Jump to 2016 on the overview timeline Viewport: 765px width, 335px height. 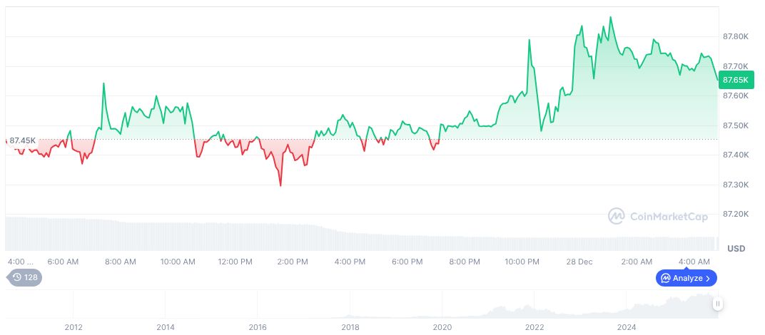[x=258, y=327]
